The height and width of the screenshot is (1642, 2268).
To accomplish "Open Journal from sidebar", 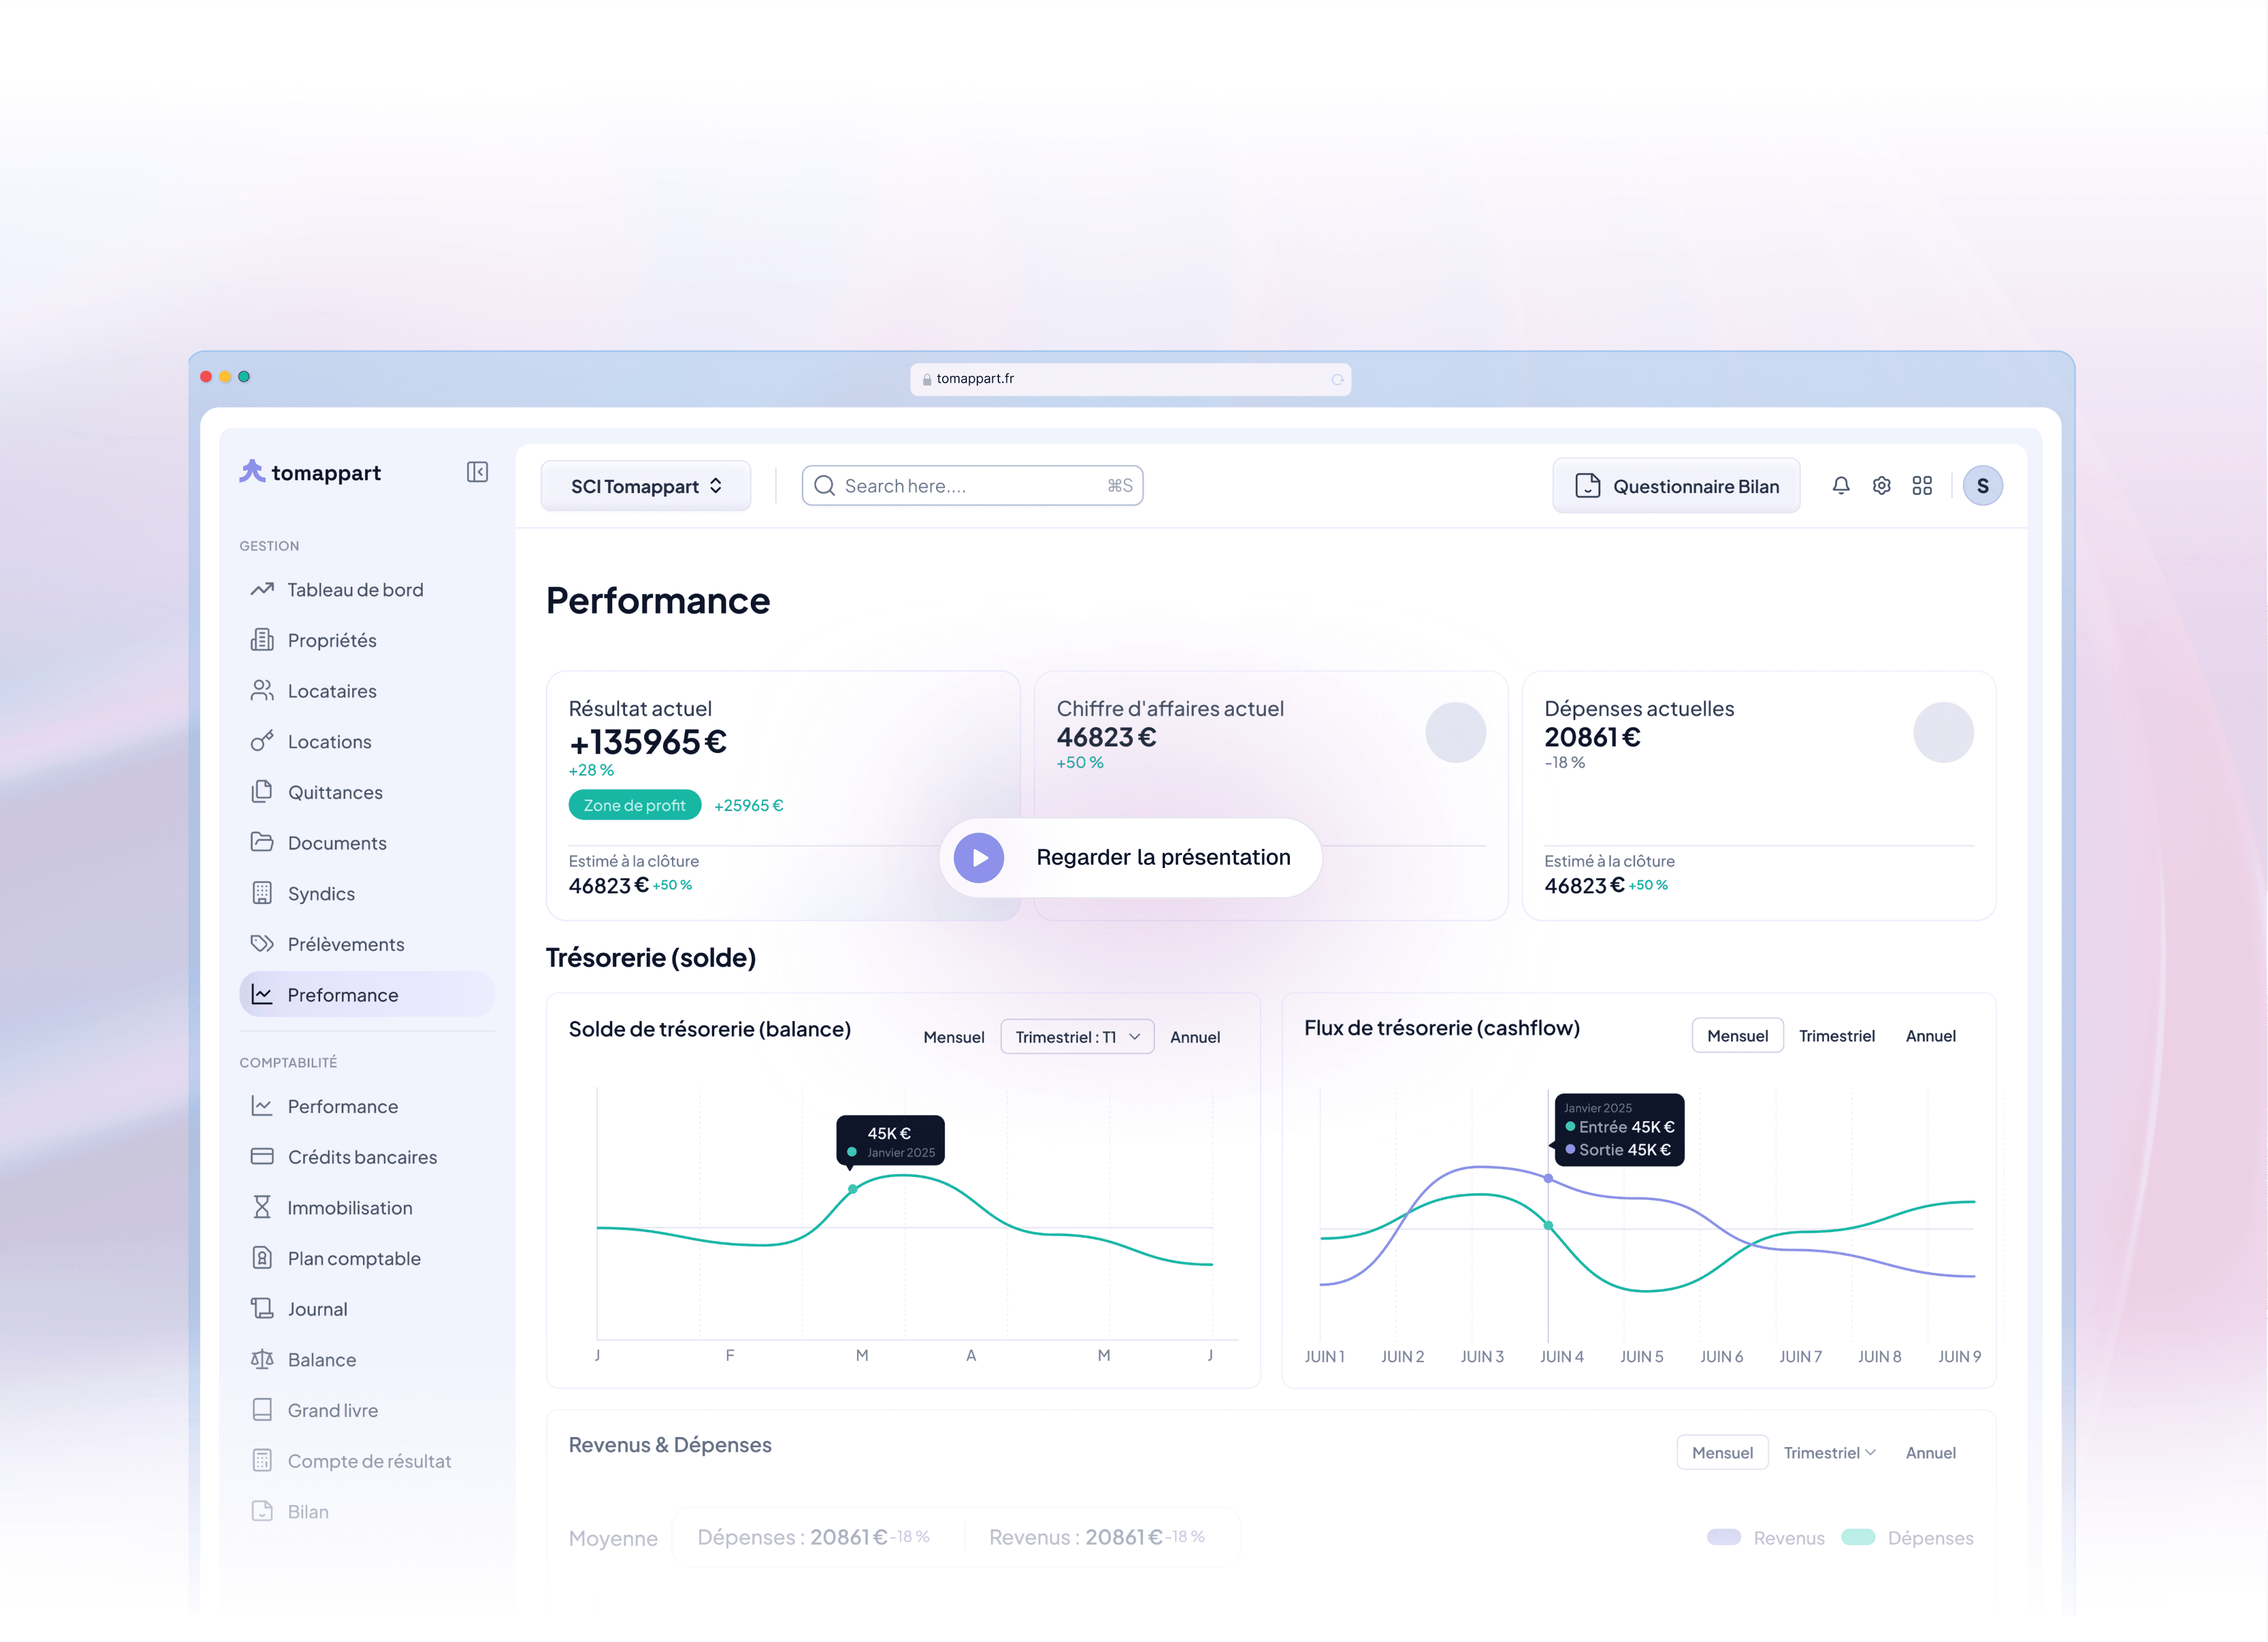I will click(x=317, y=1309).
